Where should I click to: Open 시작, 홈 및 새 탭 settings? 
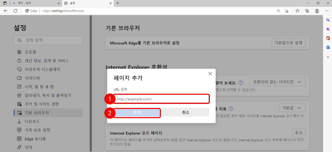click(48, 87)
